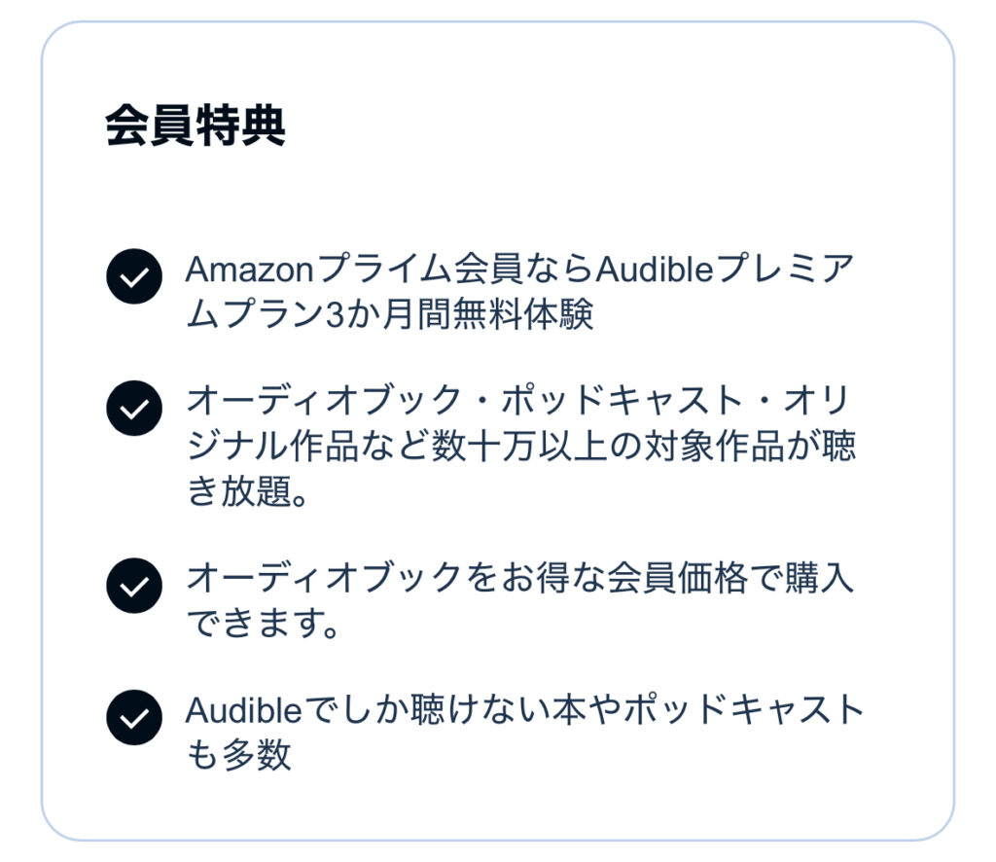
Task: Click the 会員特典 heading
Action: [196, 126]
